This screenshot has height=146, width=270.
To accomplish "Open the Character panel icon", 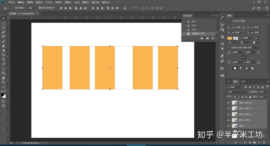I will point(222,44).
